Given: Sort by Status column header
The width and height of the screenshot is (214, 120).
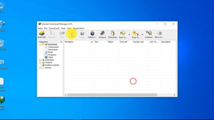Looking at the screenshot, I should point(113,42).
